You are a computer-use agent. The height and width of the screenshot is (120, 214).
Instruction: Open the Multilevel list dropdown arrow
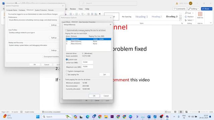point(85,14)
